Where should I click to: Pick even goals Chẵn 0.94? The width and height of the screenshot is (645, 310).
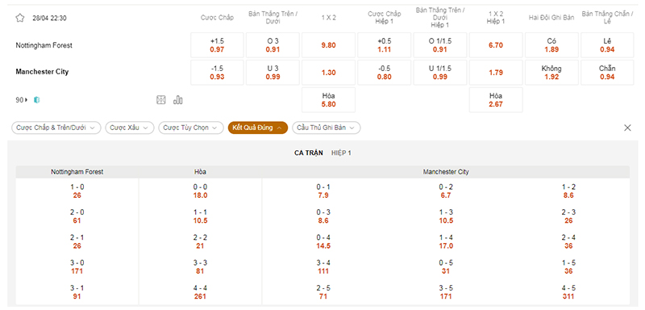(607, 73)
